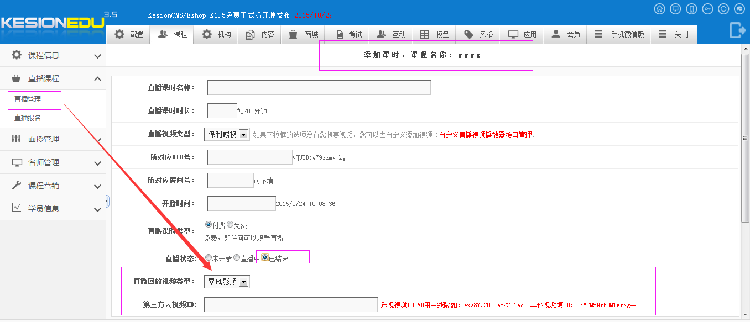This screenshot has height=322, width=750.
Task: Click the chat bubbles icon in the header
Action: click(739, 9)
